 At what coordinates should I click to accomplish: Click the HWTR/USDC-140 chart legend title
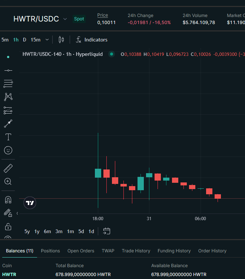point(63,54)
